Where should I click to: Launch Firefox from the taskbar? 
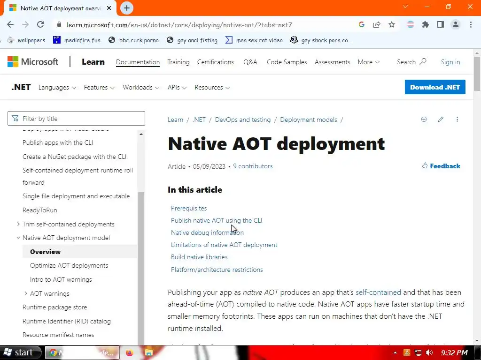130,353
